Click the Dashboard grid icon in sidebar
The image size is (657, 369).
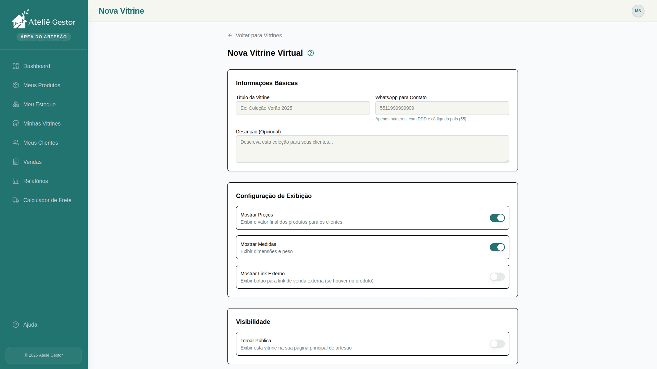[16, 66]
